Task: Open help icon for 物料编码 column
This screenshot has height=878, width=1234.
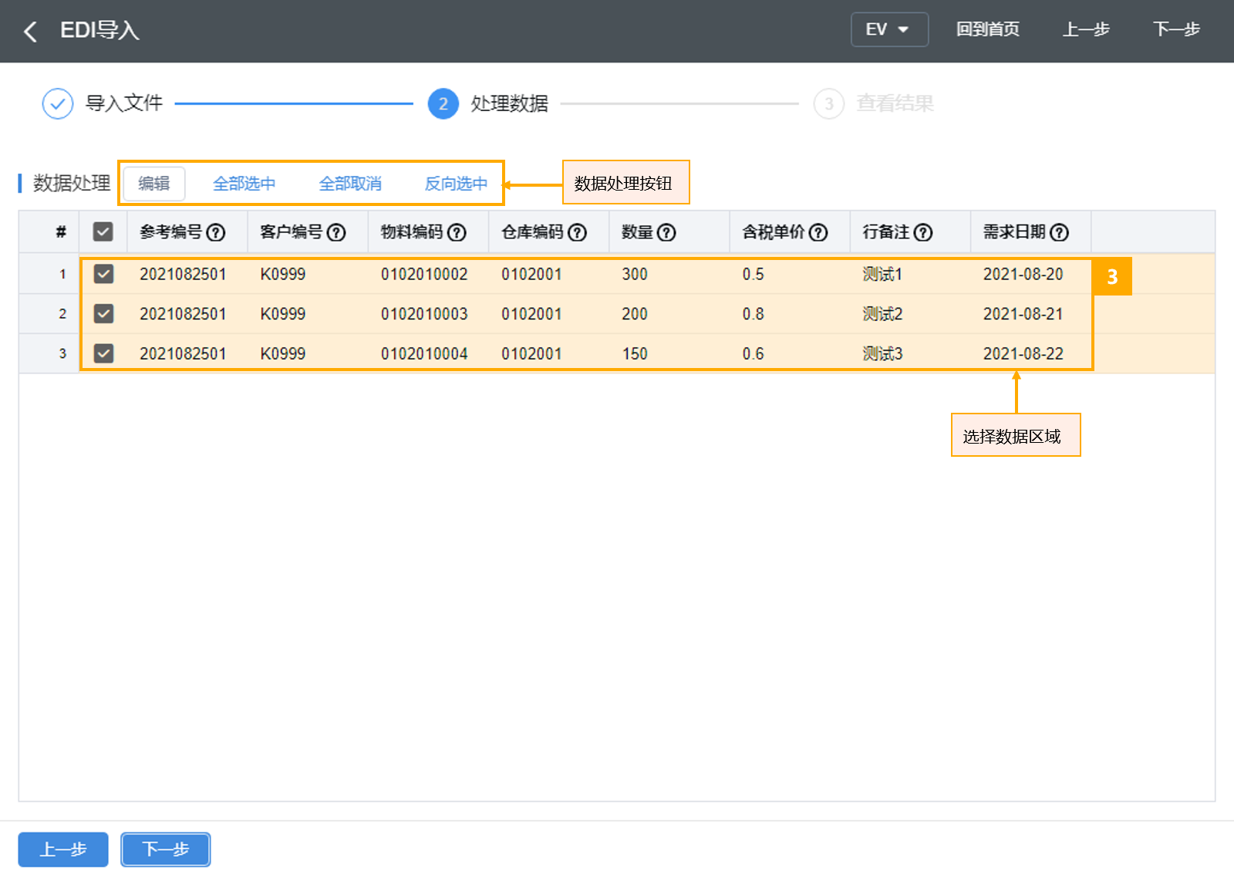Action: (457, 232)
